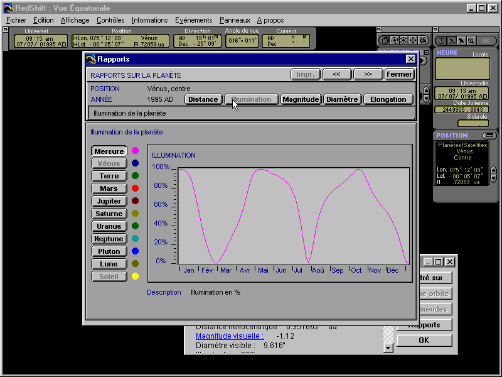Click the empty Locale time field
Screen dimensions: 502x377
pyautogui.click(x=462, y=68)
